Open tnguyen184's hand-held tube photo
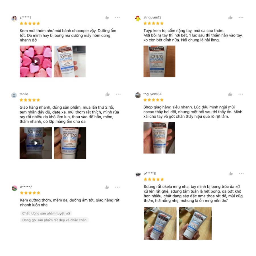Screen dimensions: 256x256 [x=159, y=138]
